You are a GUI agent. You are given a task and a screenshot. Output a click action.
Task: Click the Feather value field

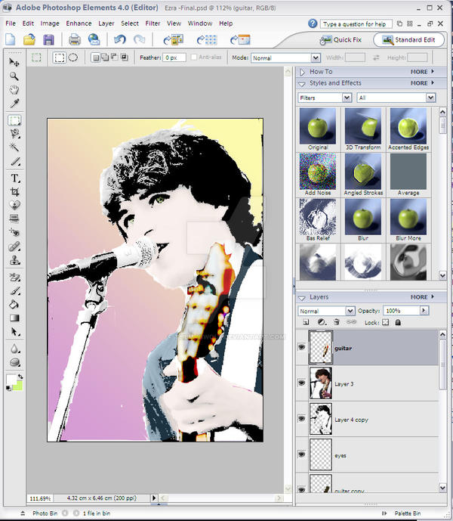(174, 57)
